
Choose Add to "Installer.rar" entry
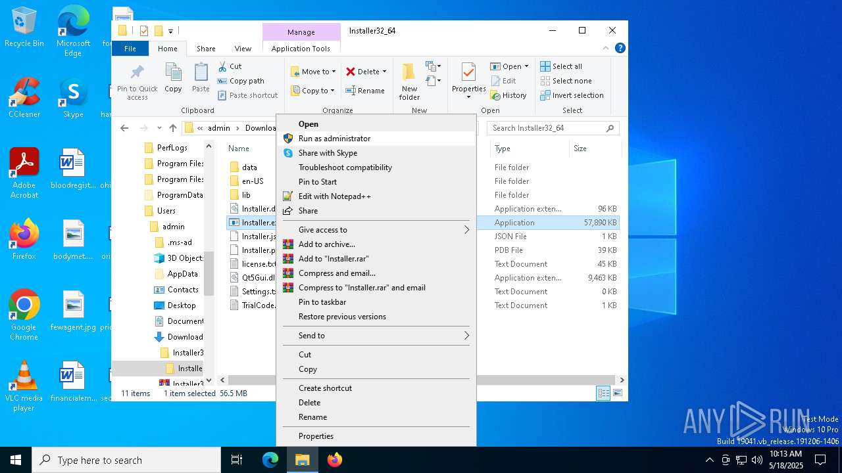(x=376, y=259)
